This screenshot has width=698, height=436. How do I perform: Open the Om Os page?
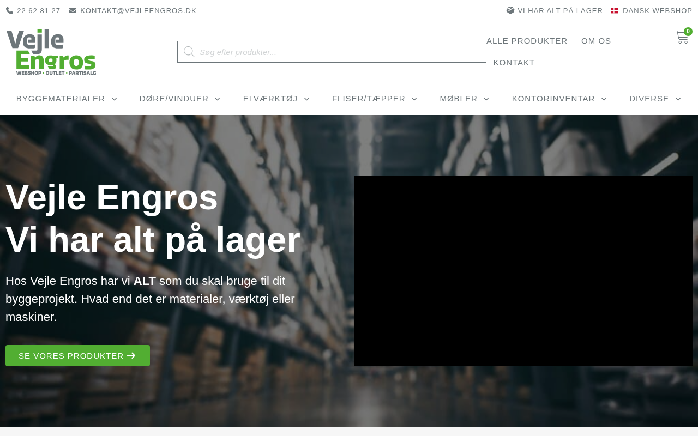596,41
